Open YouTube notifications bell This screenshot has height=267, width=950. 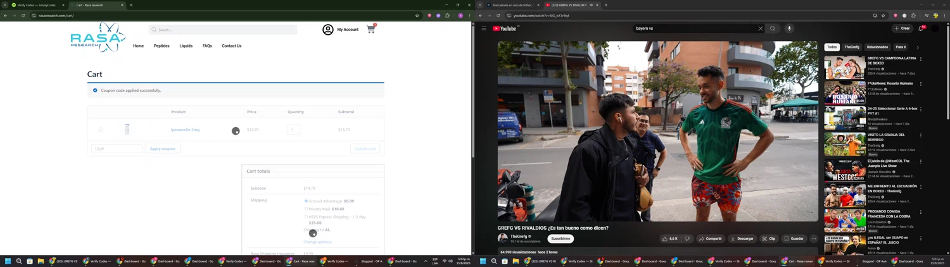coord(921,28)
